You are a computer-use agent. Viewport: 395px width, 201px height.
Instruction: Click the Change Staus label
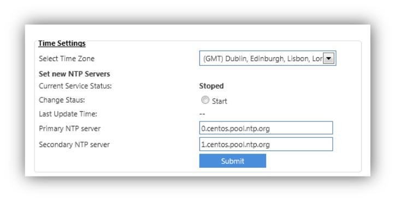click(x=62, y=100)
